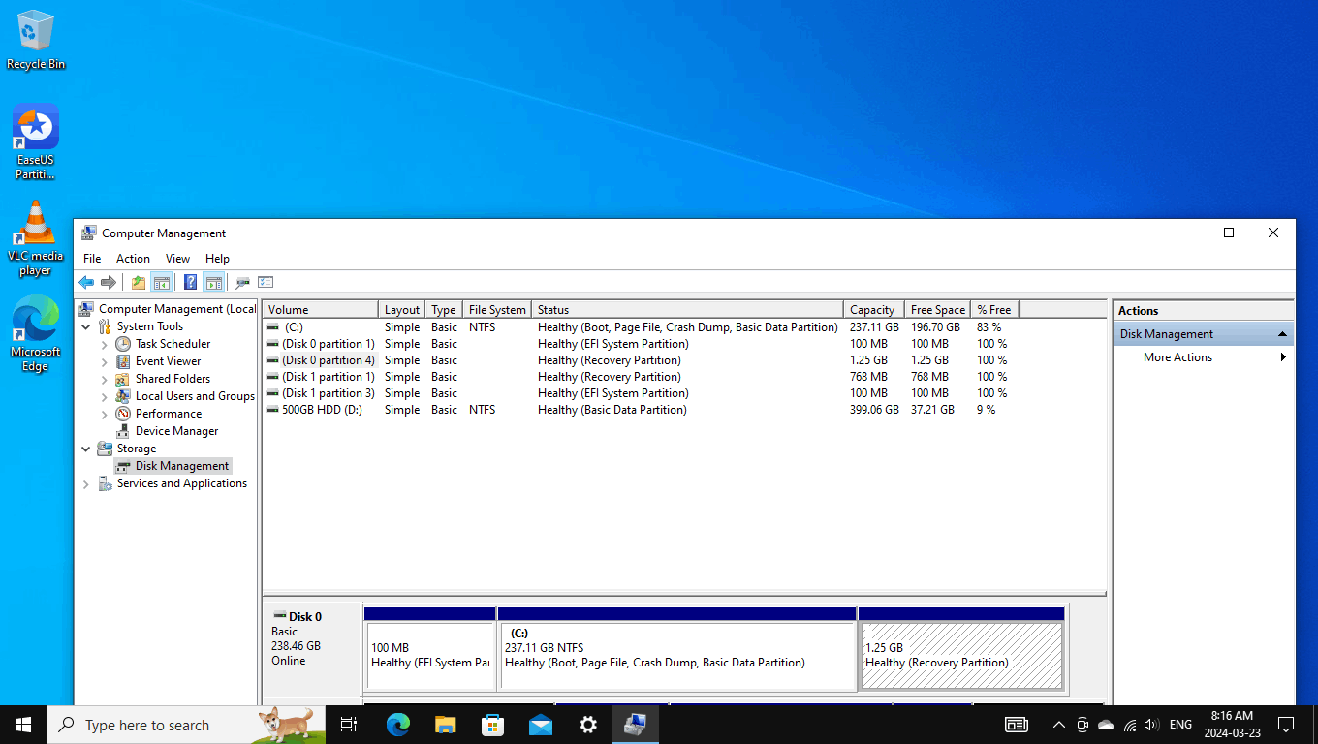Select the 500GB HDD (D:) volume row
1318x744 pixels.
683,410
